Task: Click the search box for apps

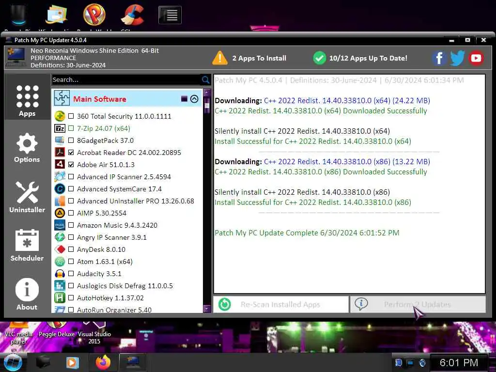Action: 125,80
